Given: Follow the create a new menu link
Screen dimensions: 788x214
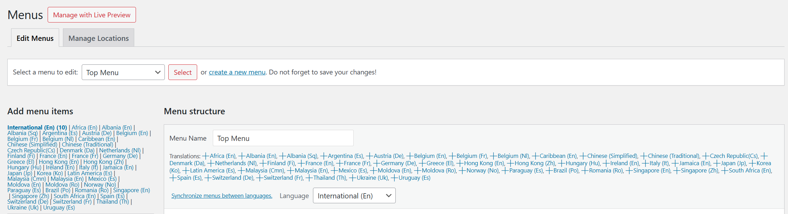Looking at the screenshot, I should point(237,72).
